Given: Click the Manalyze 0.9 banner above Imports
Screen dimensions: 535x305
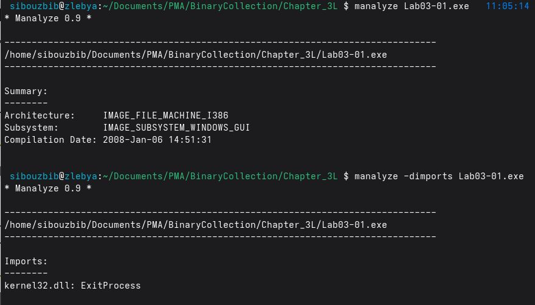Looking at the screenshot, I should click(47, 188).
